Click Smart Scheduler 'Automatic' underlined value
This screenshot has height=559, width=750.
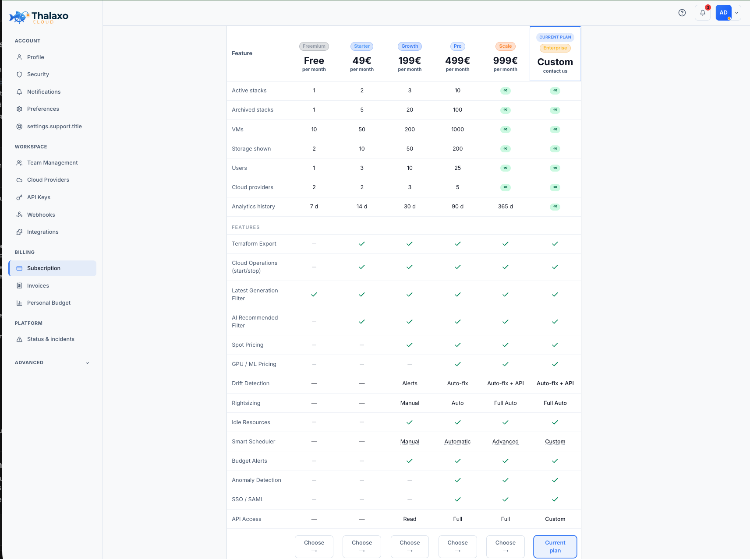click(458, 442)
